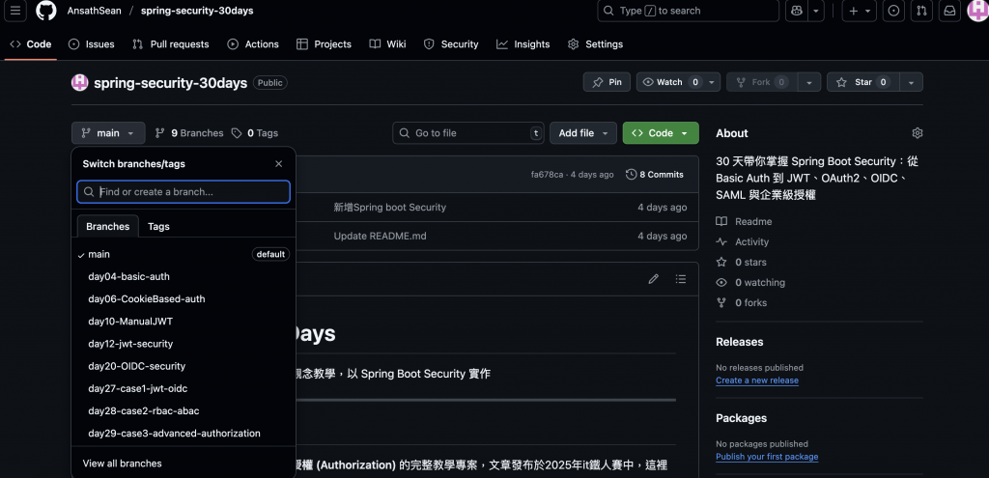This screenshot has height=478, width=989.
Task: Switch to branch day12-jwt-security
Action: pyautogui.click(x=184, y=344)
